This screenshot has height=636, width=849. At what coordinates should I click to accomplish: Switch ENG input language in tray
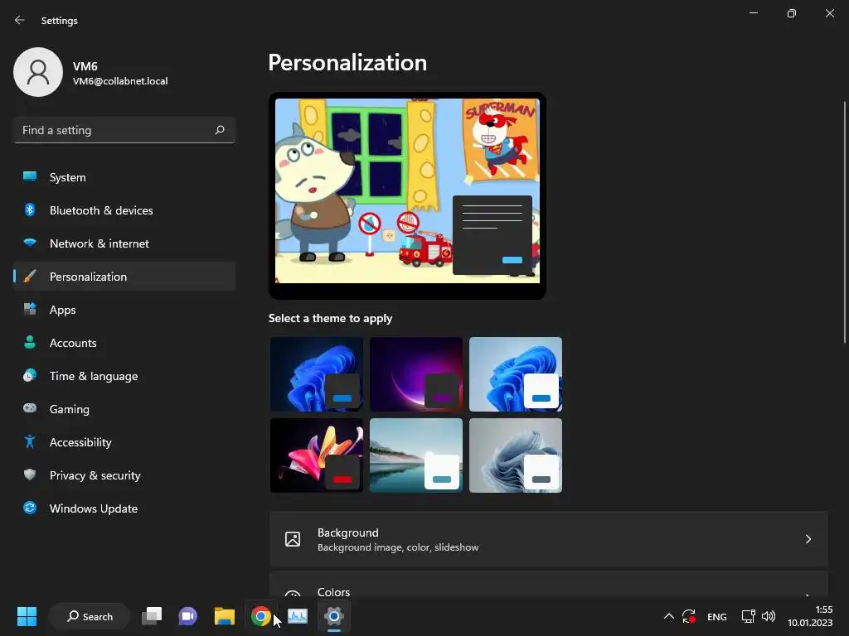coord(717,616)
